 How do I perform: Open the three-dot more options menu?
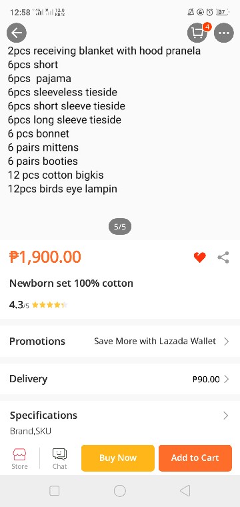click(224, 33)
